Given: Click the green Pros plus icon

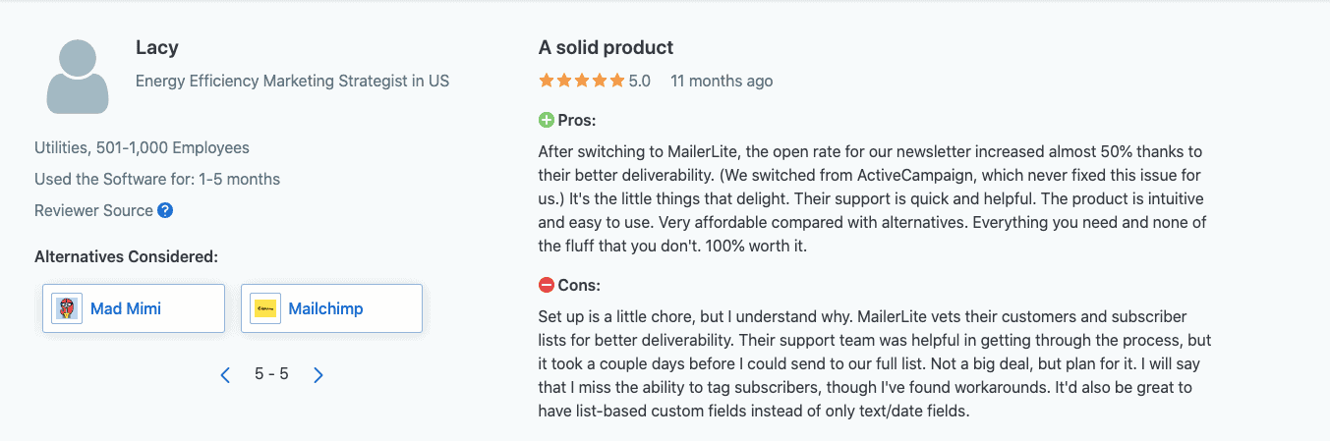Looking at the screenshot, I should click(547, 121).
